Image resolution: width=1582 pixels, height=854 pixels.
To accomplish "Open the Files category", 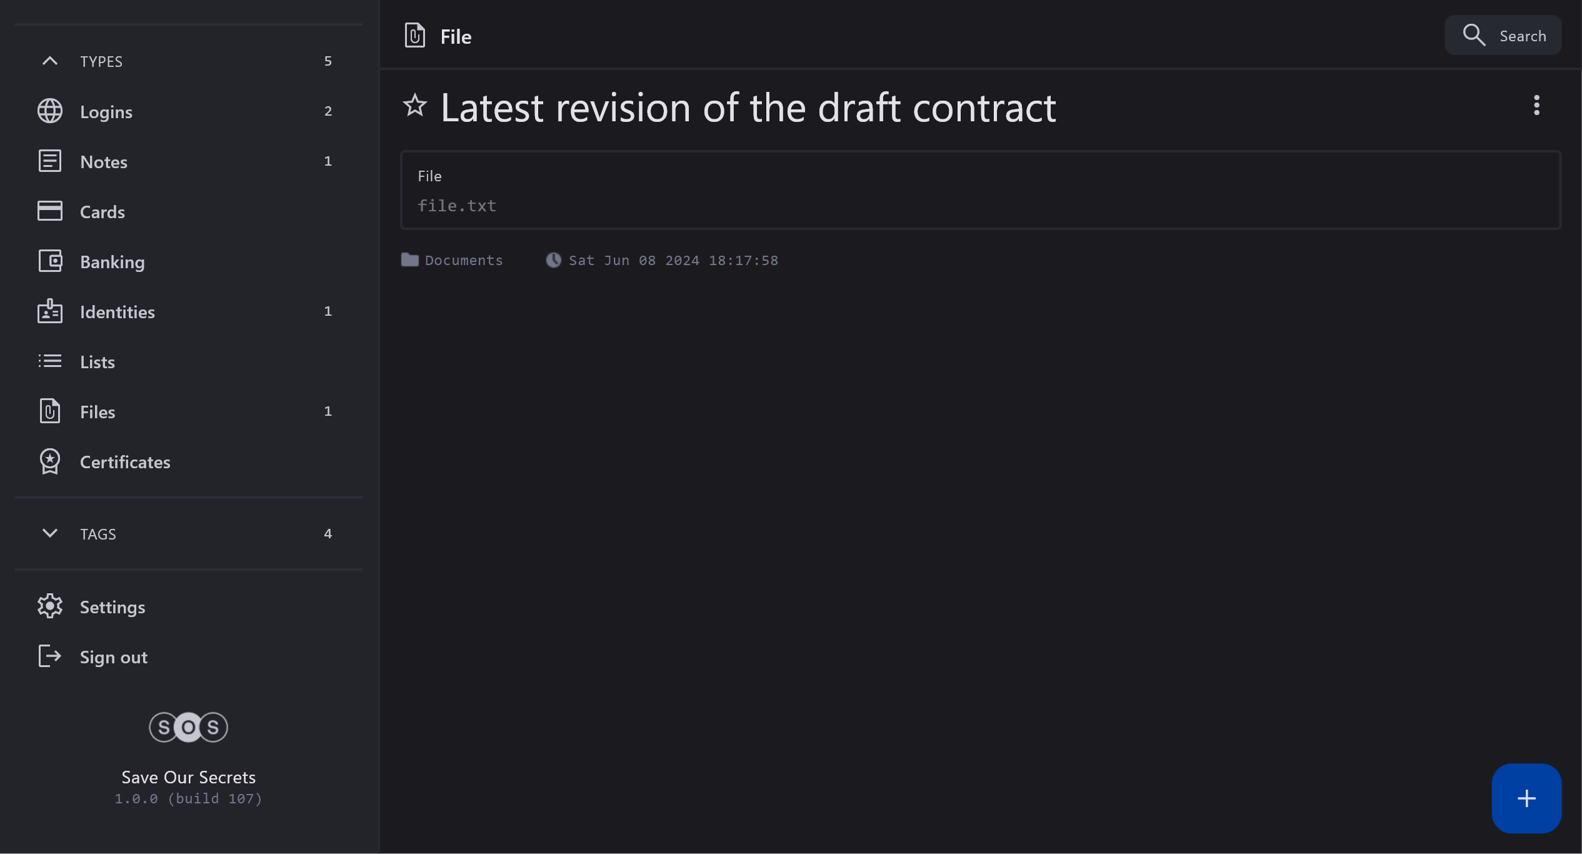I will (98, 412).
